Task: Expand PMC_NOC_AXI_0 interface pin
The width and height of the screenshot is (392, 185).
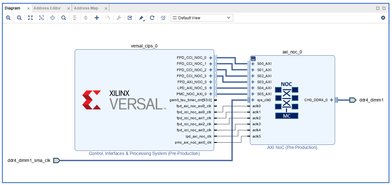Action: pos(211,94)
